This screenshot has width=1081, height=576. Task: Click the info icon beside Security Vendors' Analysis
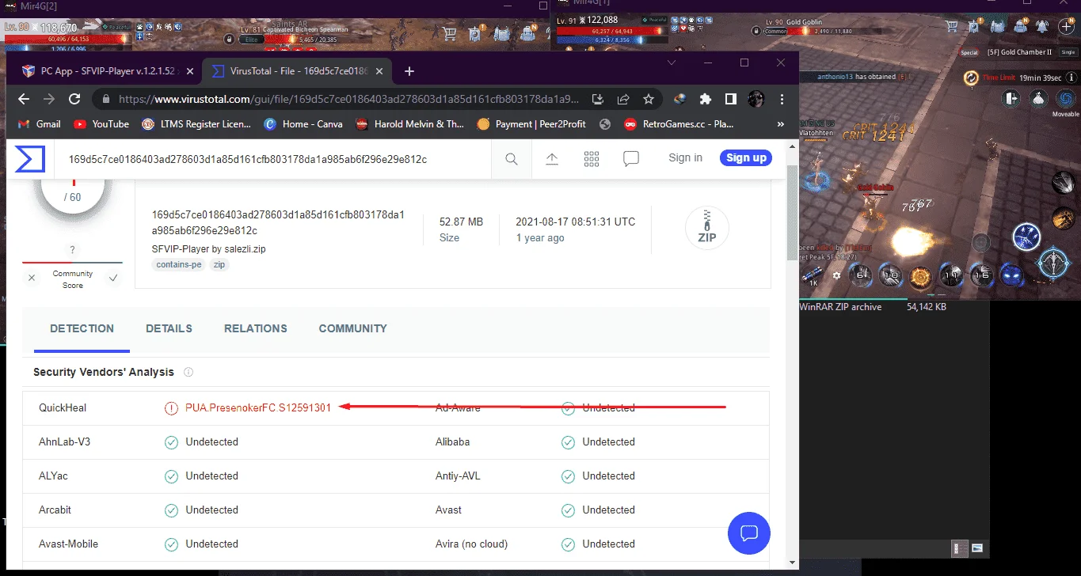(x=188, y=372)
